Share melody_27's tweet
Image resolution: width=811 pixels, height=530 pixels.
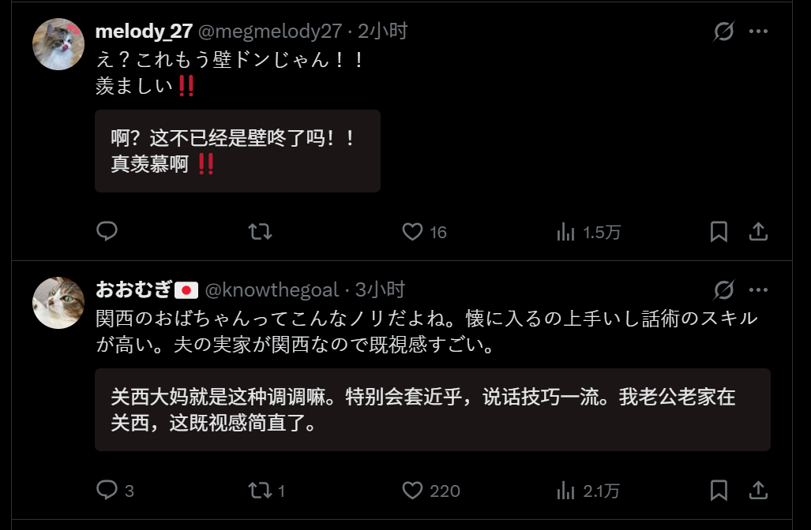pyautogui.click(x=758, y=231)
